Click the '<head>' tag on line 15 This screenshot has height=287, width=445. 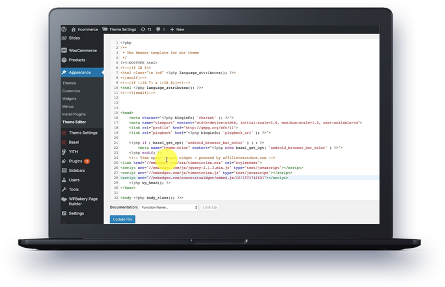click(x=127, y=113)
